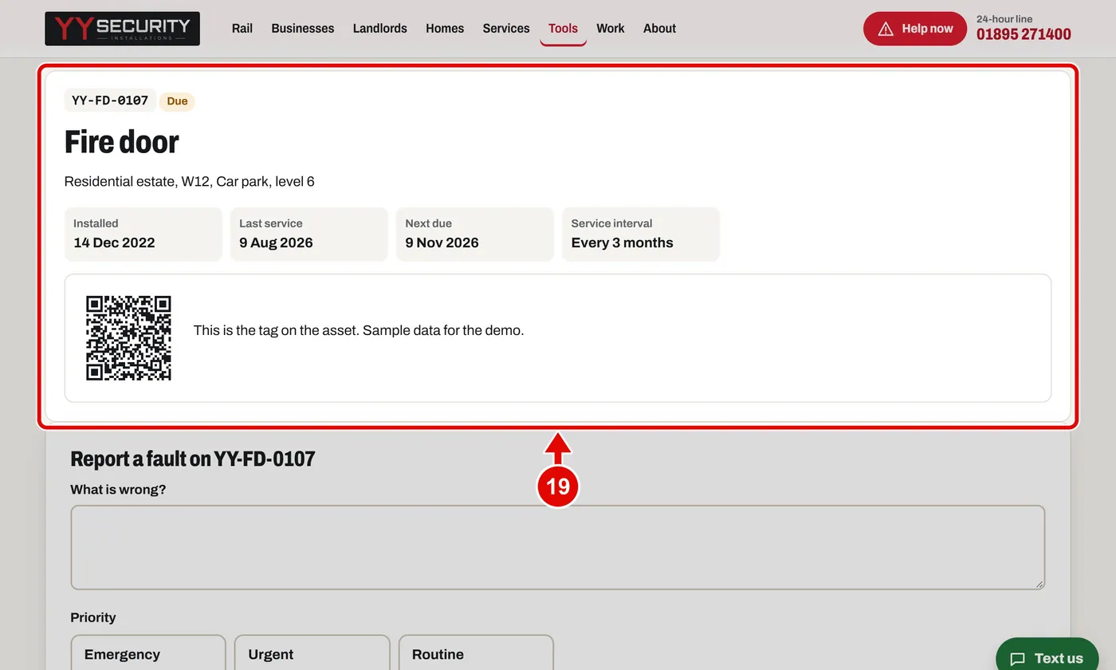
Task: Open the Homes navigation item
Action: 445,29
